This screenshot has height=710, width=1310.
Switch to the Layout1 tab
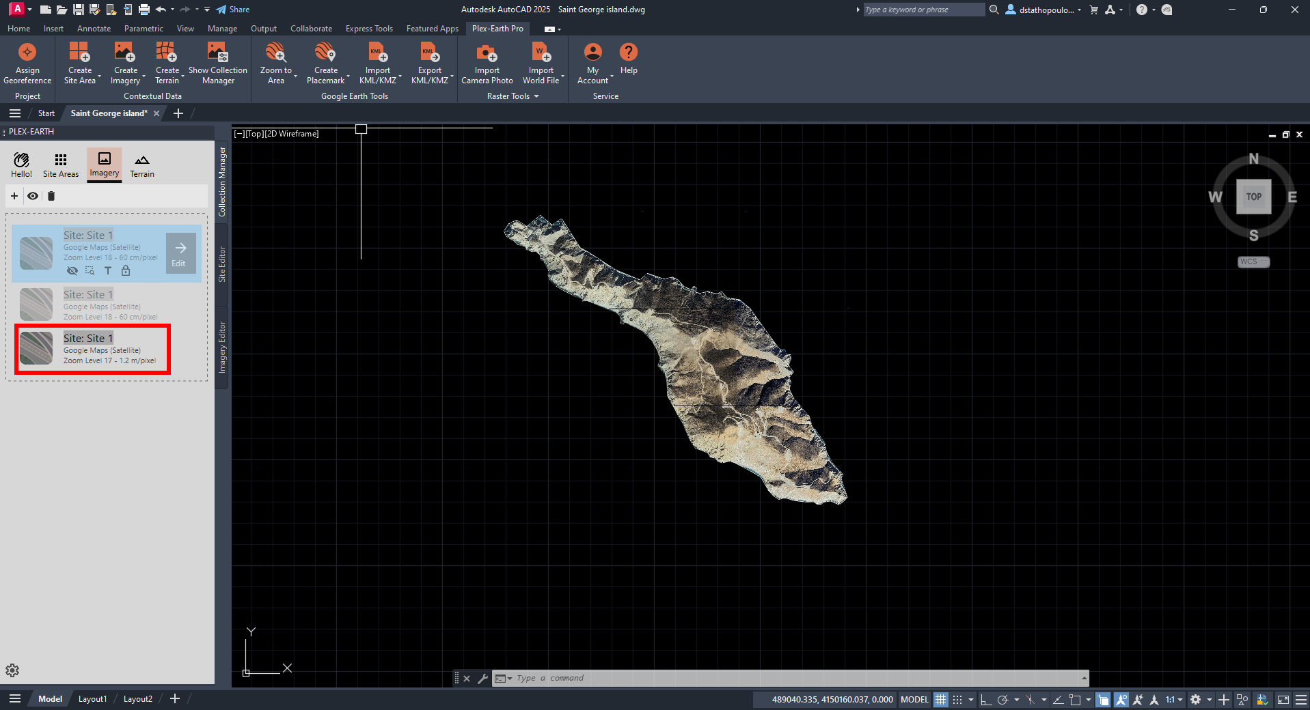click(92, 699)
